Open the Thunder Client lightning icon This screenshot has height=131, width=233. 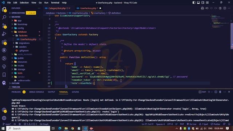coord(4,50)
